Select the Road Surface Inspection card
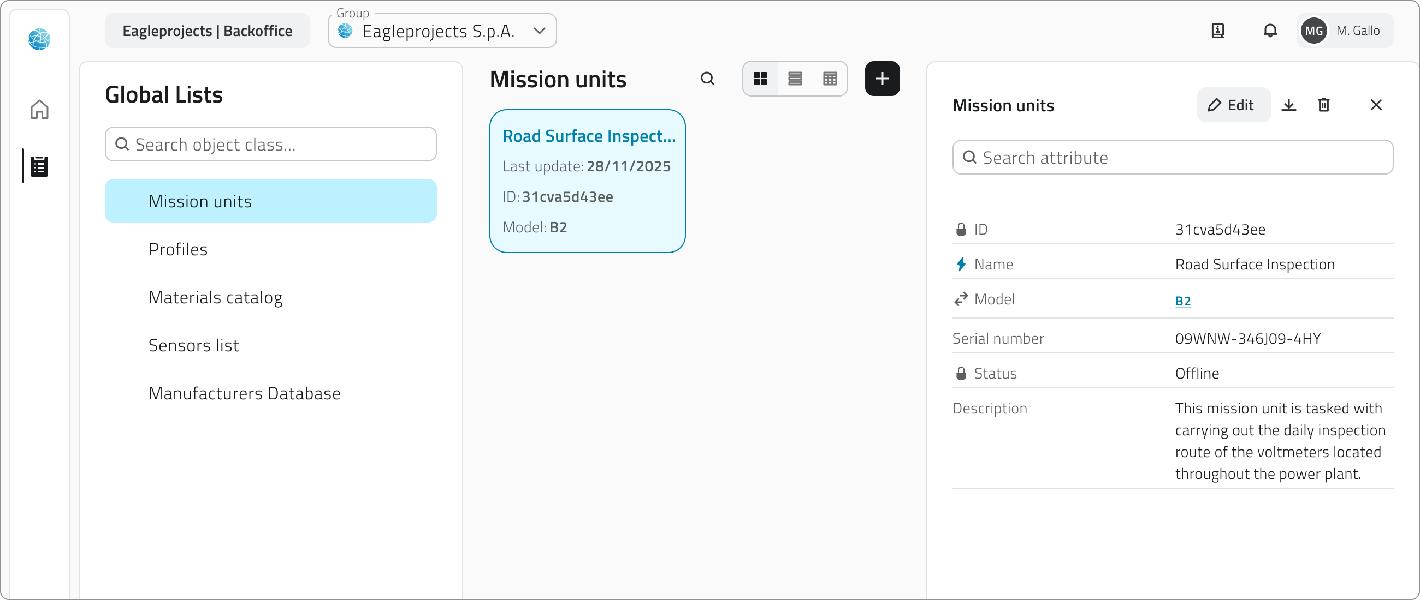The width and height of the screenshot is (1420, 600). (x=587, y=181)
